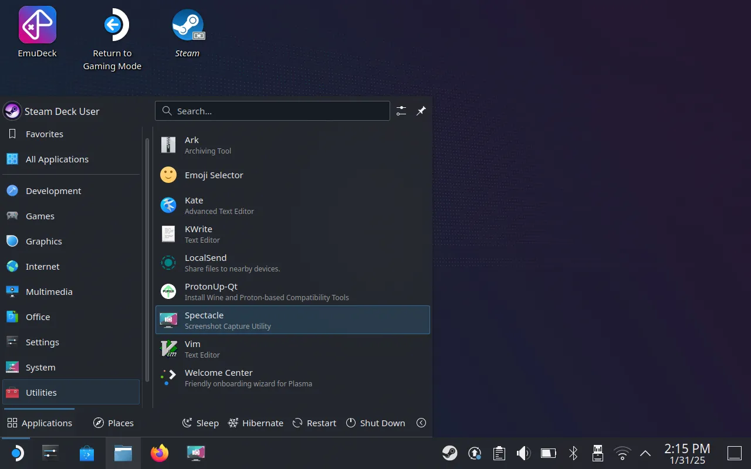Launch the Ark archiving tool

(x=292, y=145)
